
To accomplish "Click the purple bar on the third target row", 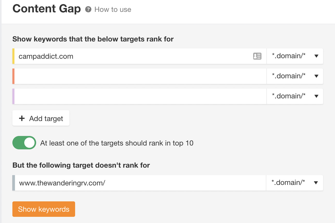I will point(13,96).
